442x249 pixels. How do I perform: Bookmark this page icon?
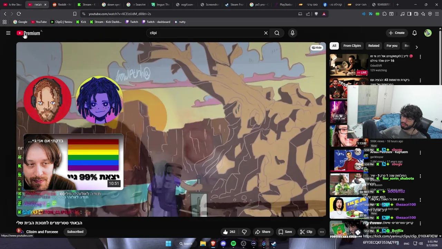75,14
